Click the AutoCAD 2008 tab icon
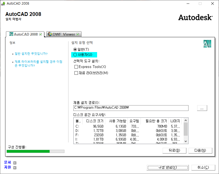 [11, 34]
